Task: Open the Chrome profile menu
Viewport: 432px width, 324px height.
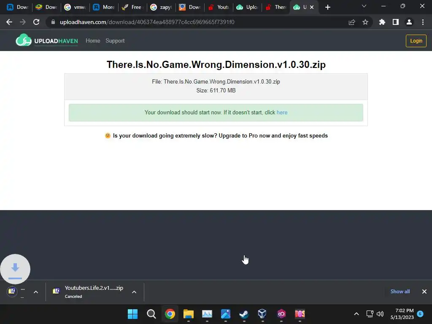Action: (x=409, y=22)
